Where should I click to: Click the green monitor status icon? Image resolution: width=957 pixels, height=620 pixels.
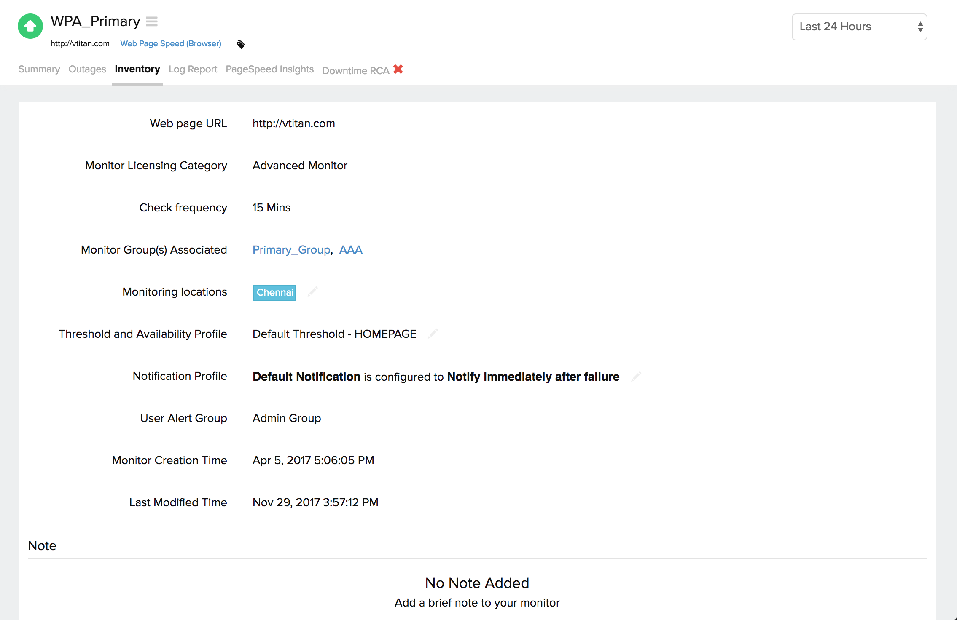click(30, 26)
